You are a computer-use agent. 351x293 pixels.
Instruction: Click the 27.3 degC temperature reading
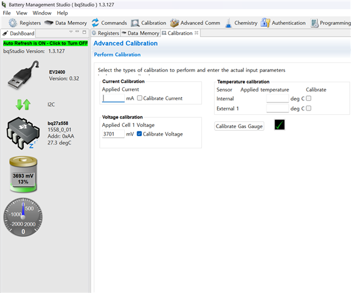point(59,143)
